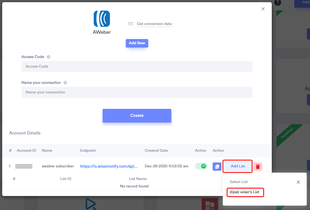
Task: Click the Name your connection label
Action: (41, 83)
